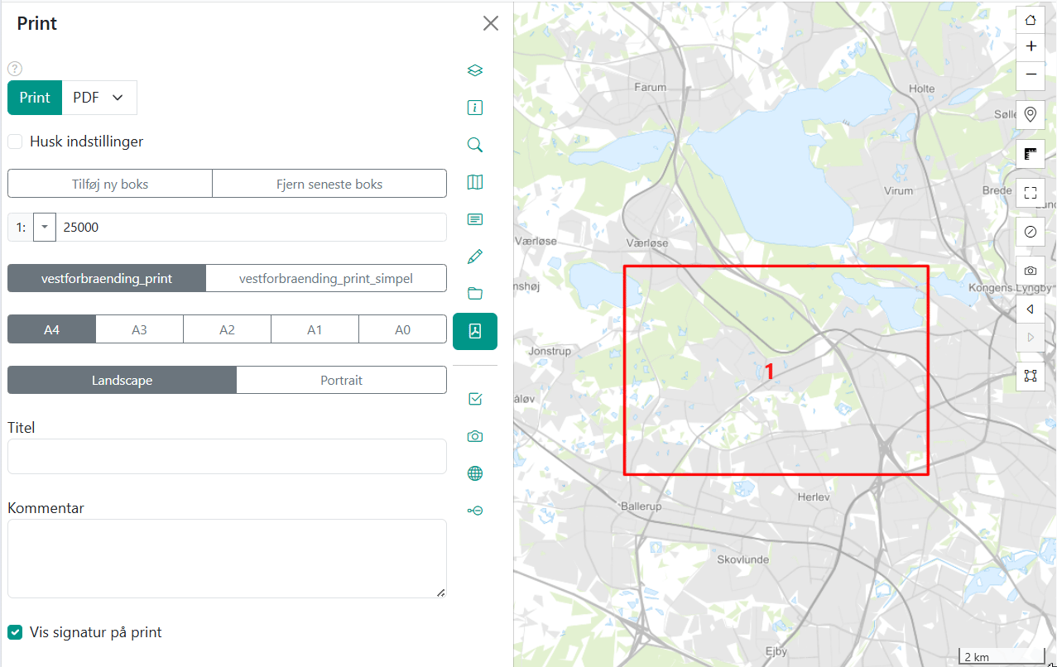Click the map home extent icon
The width and height of the screenshot is (1057, 667).
(1031, 21)
